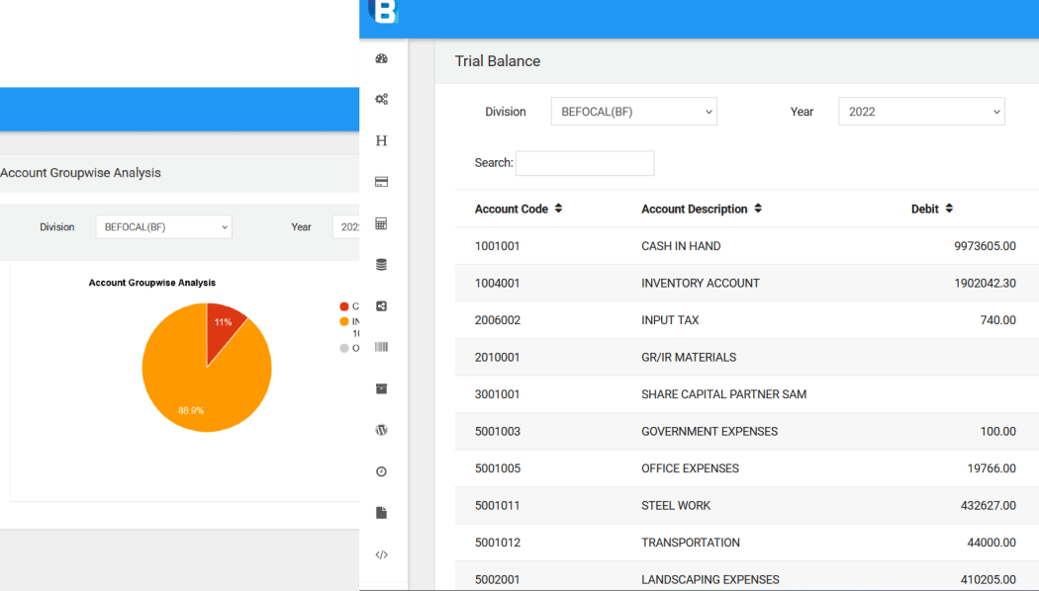Expand Division dropdown in Groupwise Analysis panel
The width and height of the screenshot is (1039, 591).
point(163,227)
